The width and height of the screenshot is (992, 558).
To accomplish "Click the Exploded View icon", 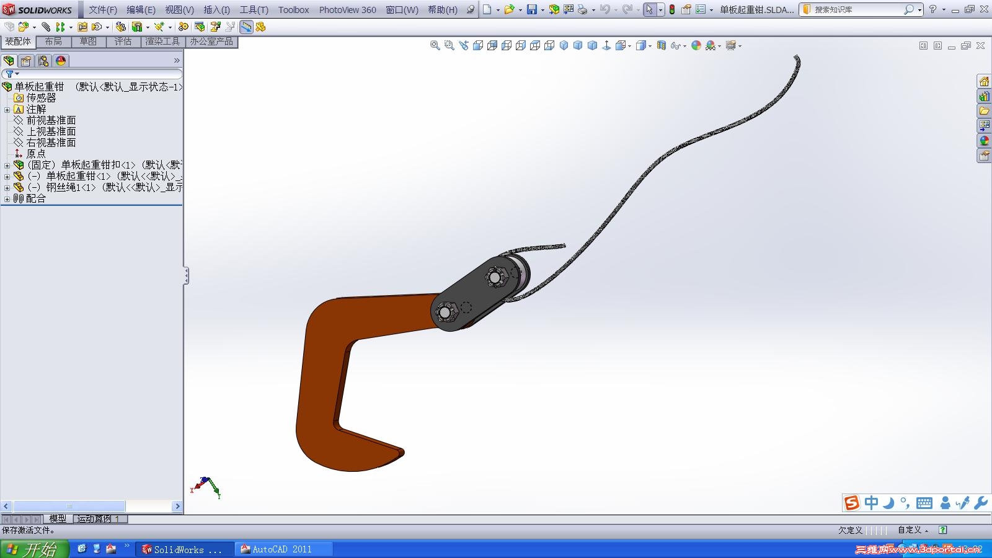I will 215,27.
